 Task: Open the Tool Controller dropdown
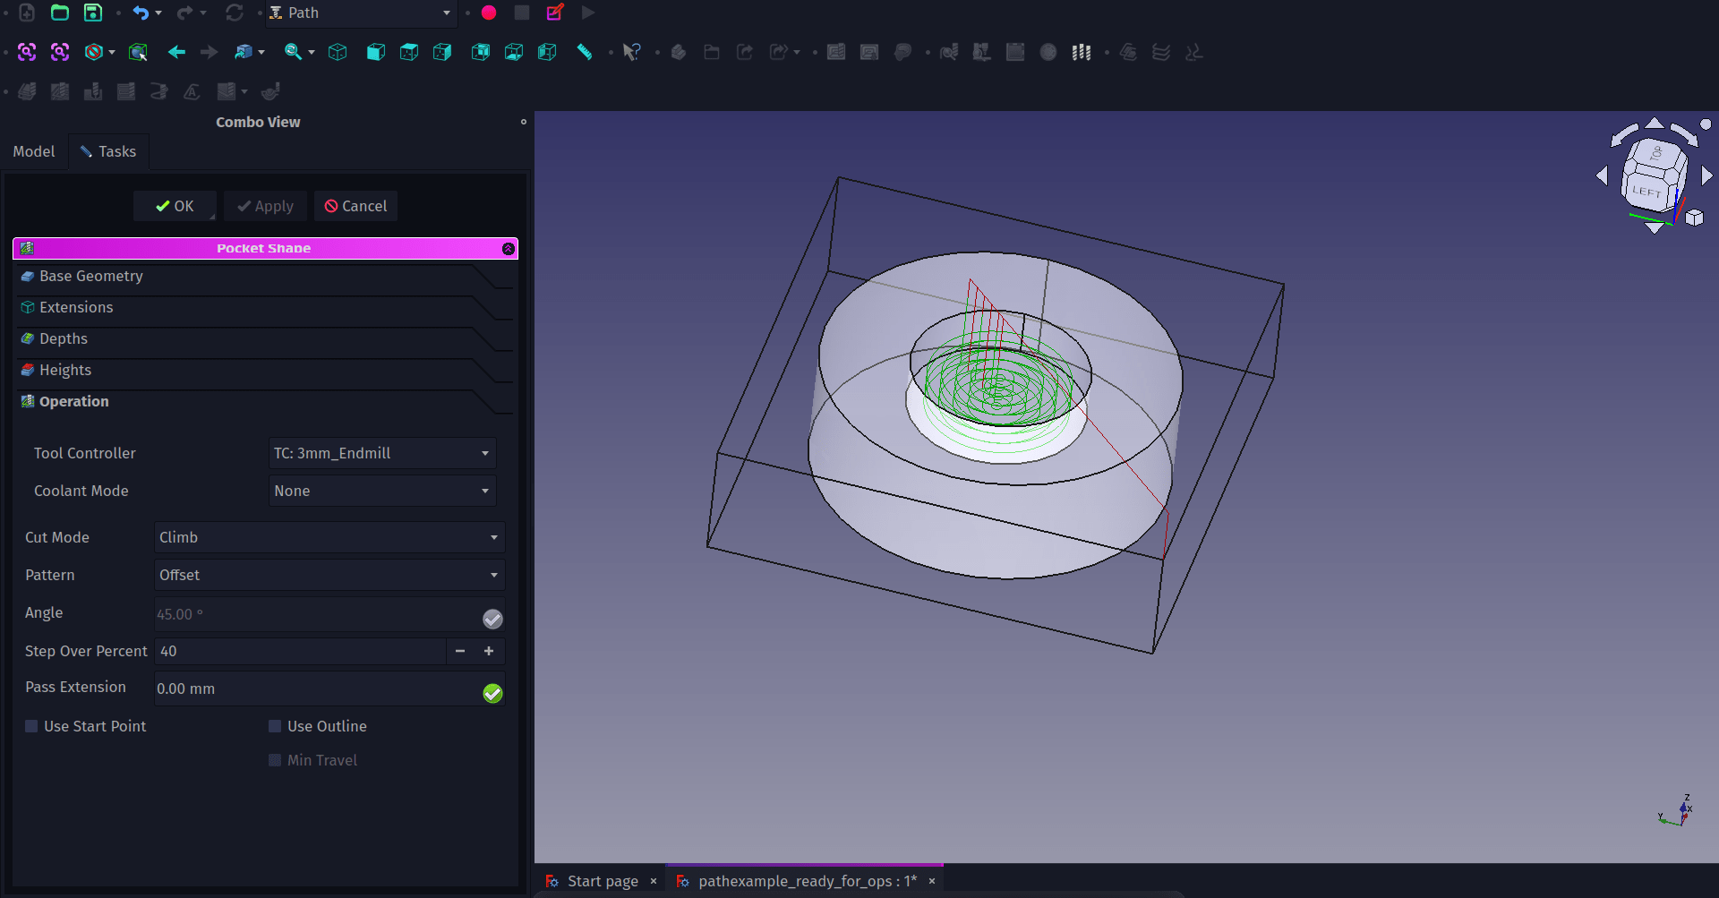click(382, 453)
